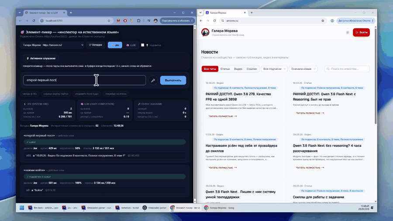Open the Все подписки dropdown

(x=274, y=69)
